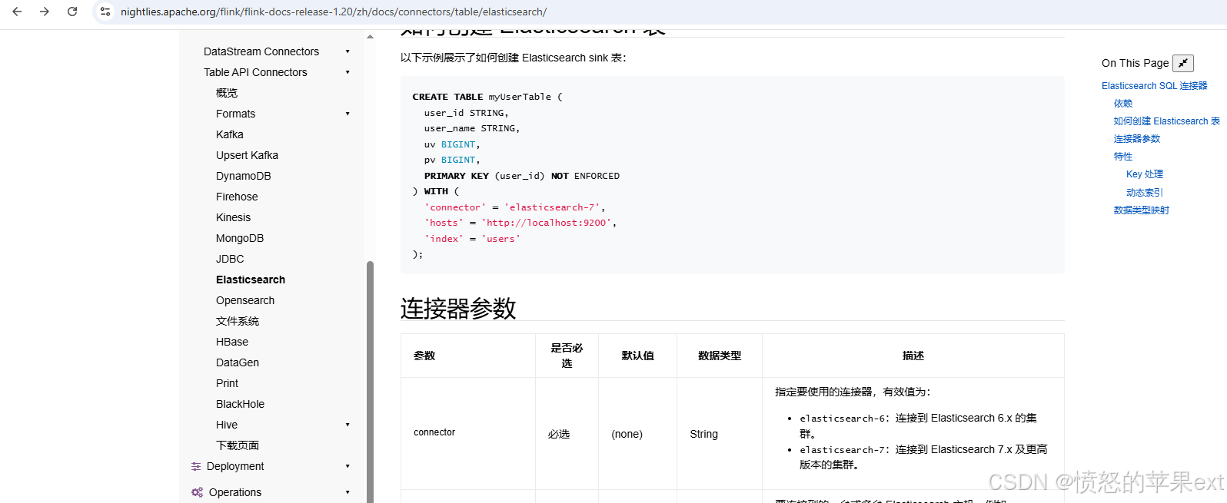Open Kinesis connector page

[233, 217]
